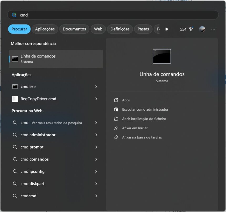Expand the cmd administrador web suggestion

(96, 135)
